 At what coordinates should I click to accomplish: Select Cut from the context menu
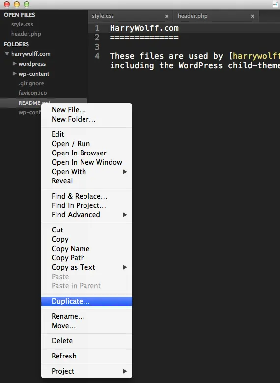point(86,230)
